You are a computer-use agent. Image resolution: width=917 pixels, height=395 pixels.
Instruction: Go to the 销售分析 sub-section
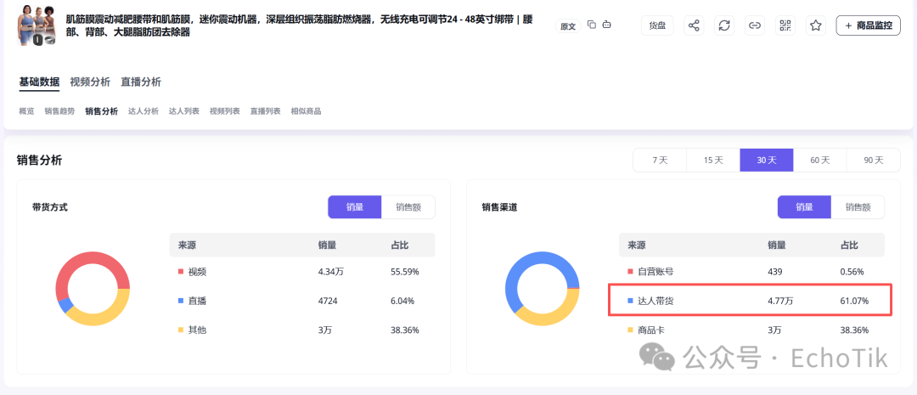pyautogui.click(x=101, y=111)
